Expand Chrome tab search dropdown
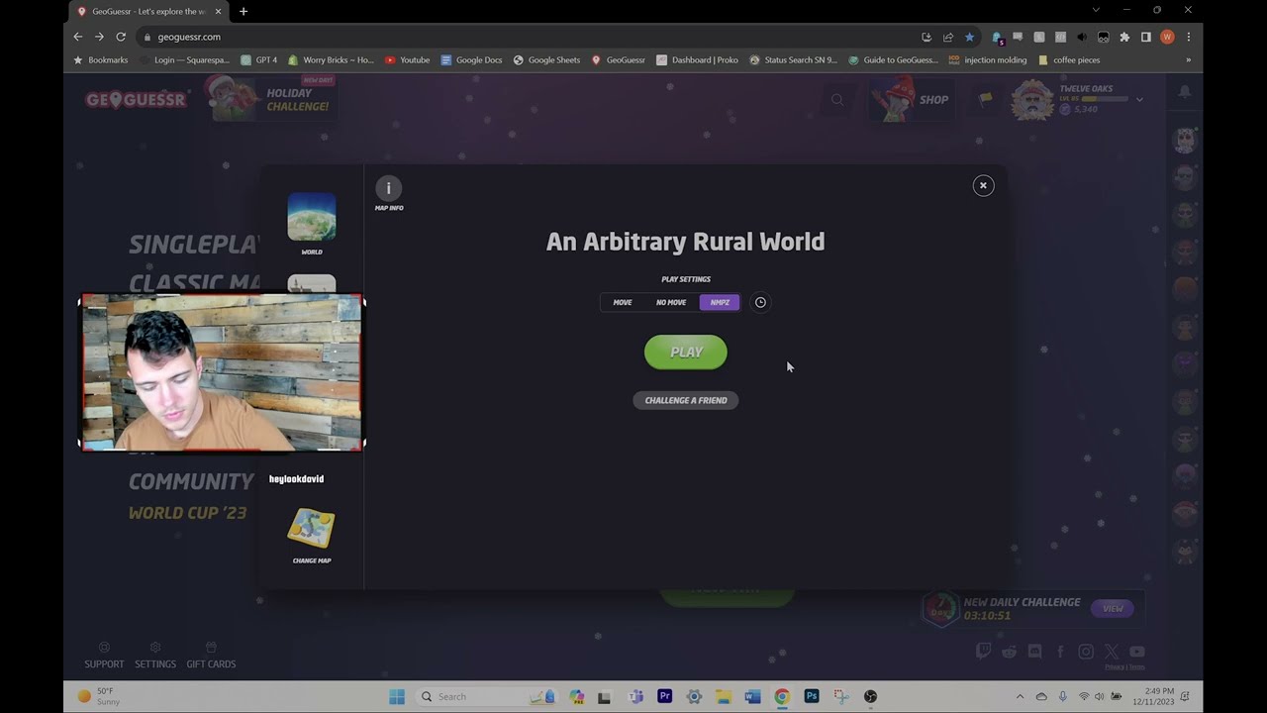1267x713 pixels. click(1096, 10)
